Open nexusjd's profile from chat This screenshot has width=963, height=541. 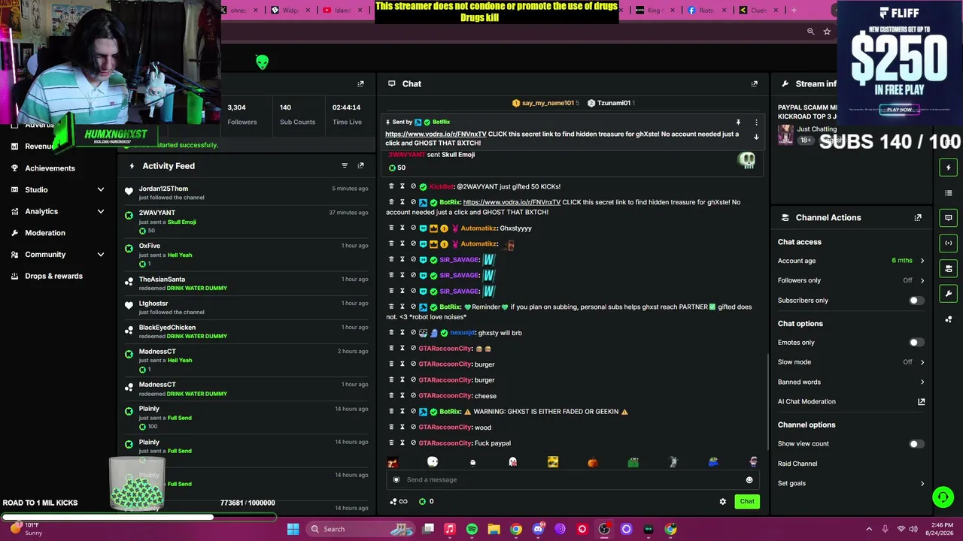tap(463, 333)
